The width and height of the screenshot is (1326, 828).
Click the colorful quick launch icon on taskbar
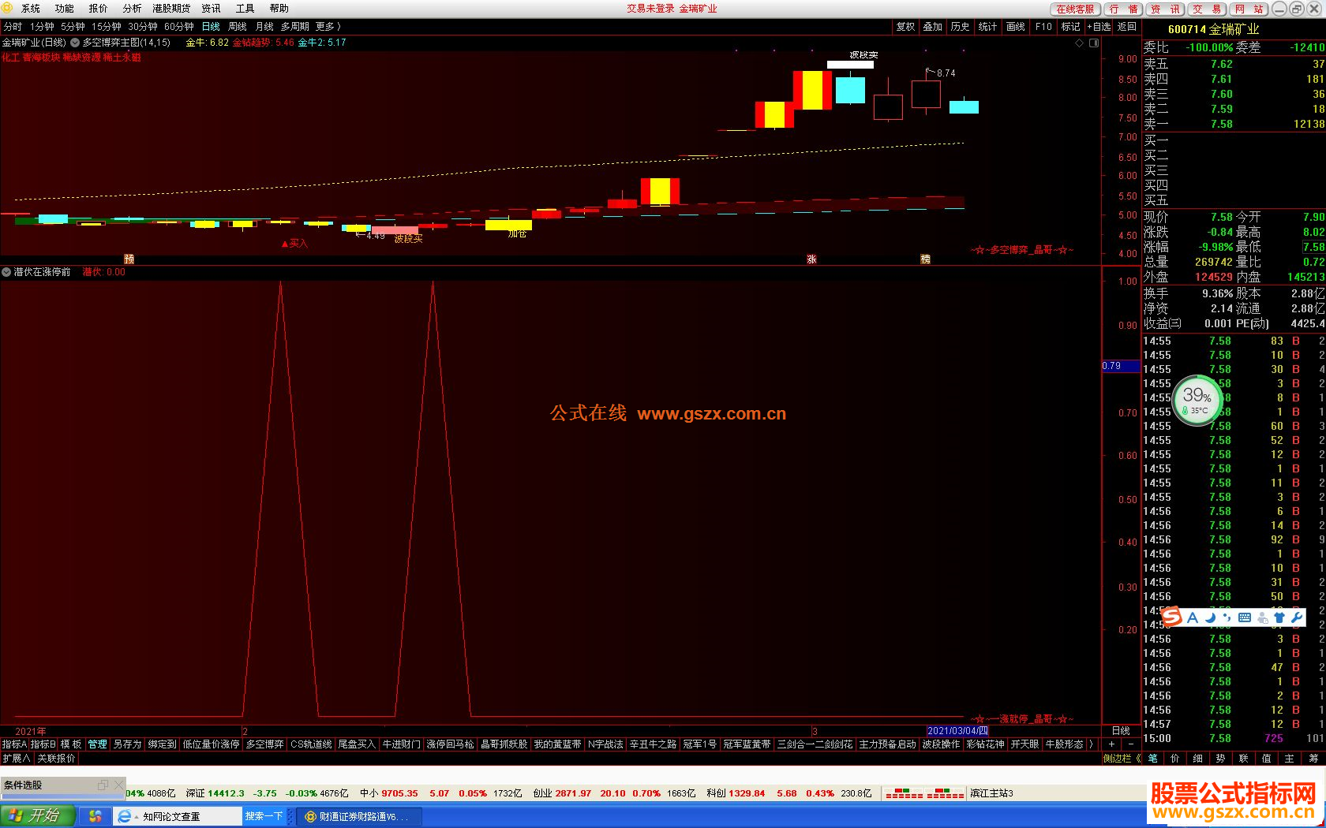pos(95,816)
